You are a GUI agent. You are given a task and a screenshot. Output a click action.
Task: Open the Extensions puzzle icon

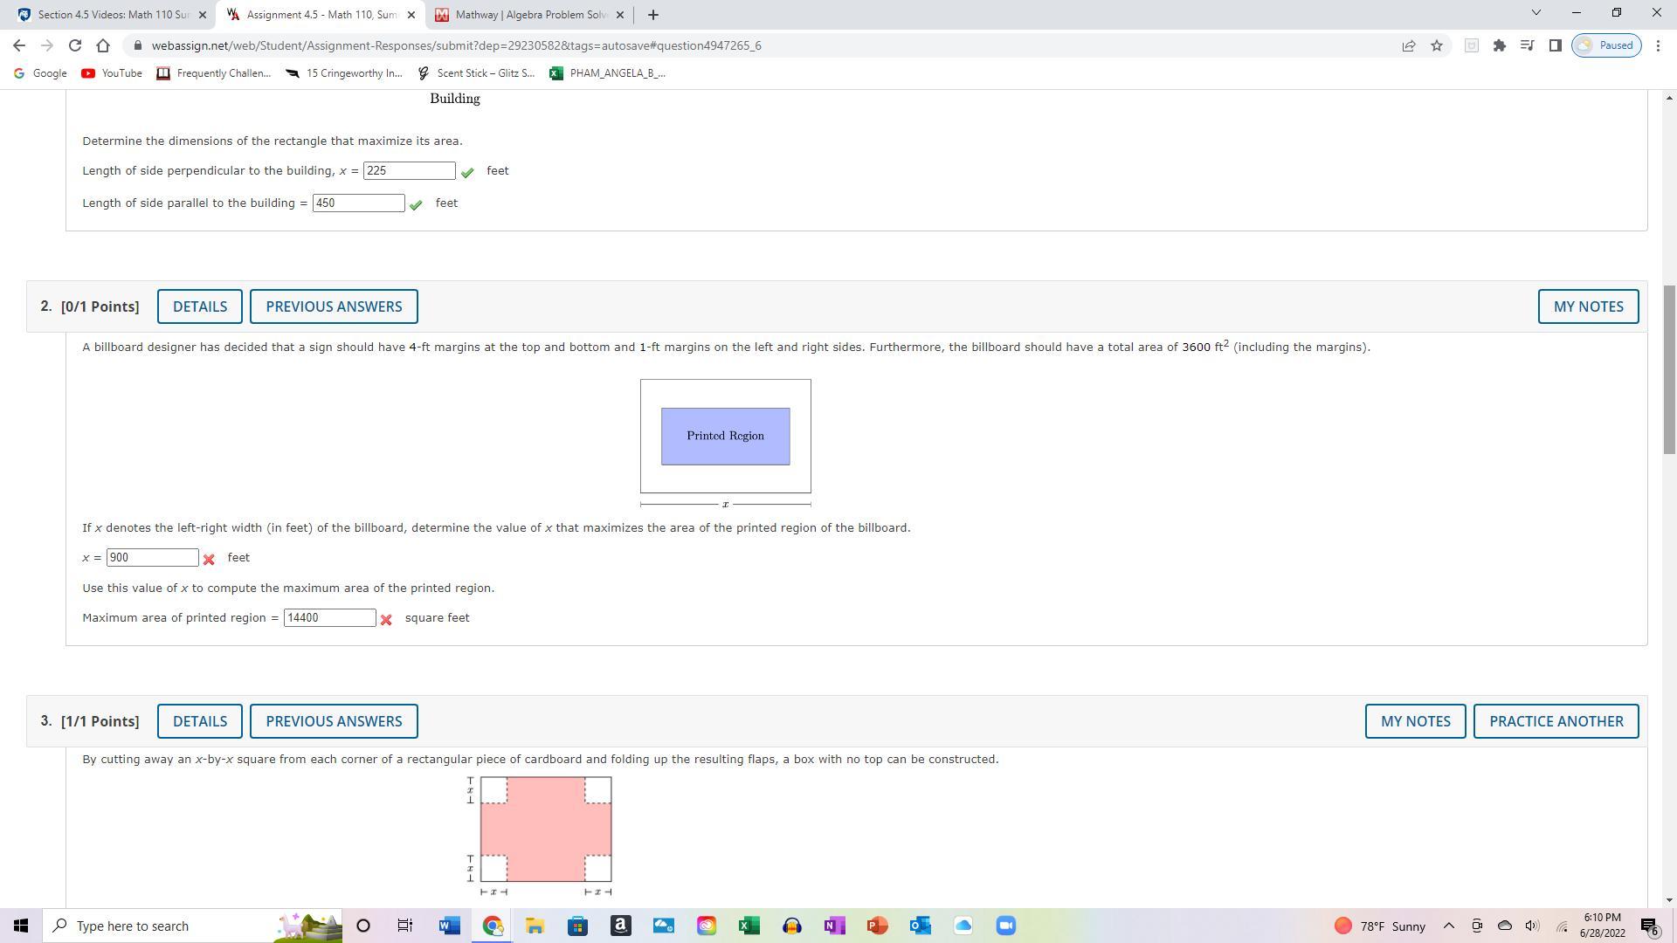[1500, 45]
